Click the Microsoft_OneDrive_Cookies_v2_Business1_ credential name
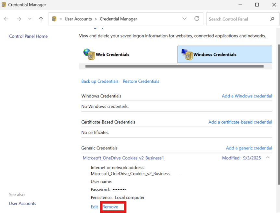 point(124,158)
